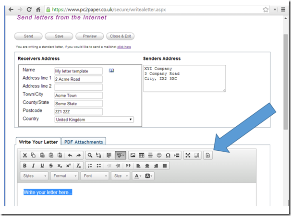291x216 pixels.
Task: Switch to PDF Attachments tab
Action: 84,142
